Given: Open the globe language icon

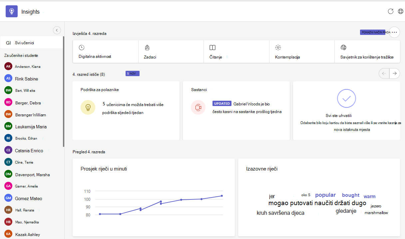Looking at the screenshot, I should (x=401, y=11).
